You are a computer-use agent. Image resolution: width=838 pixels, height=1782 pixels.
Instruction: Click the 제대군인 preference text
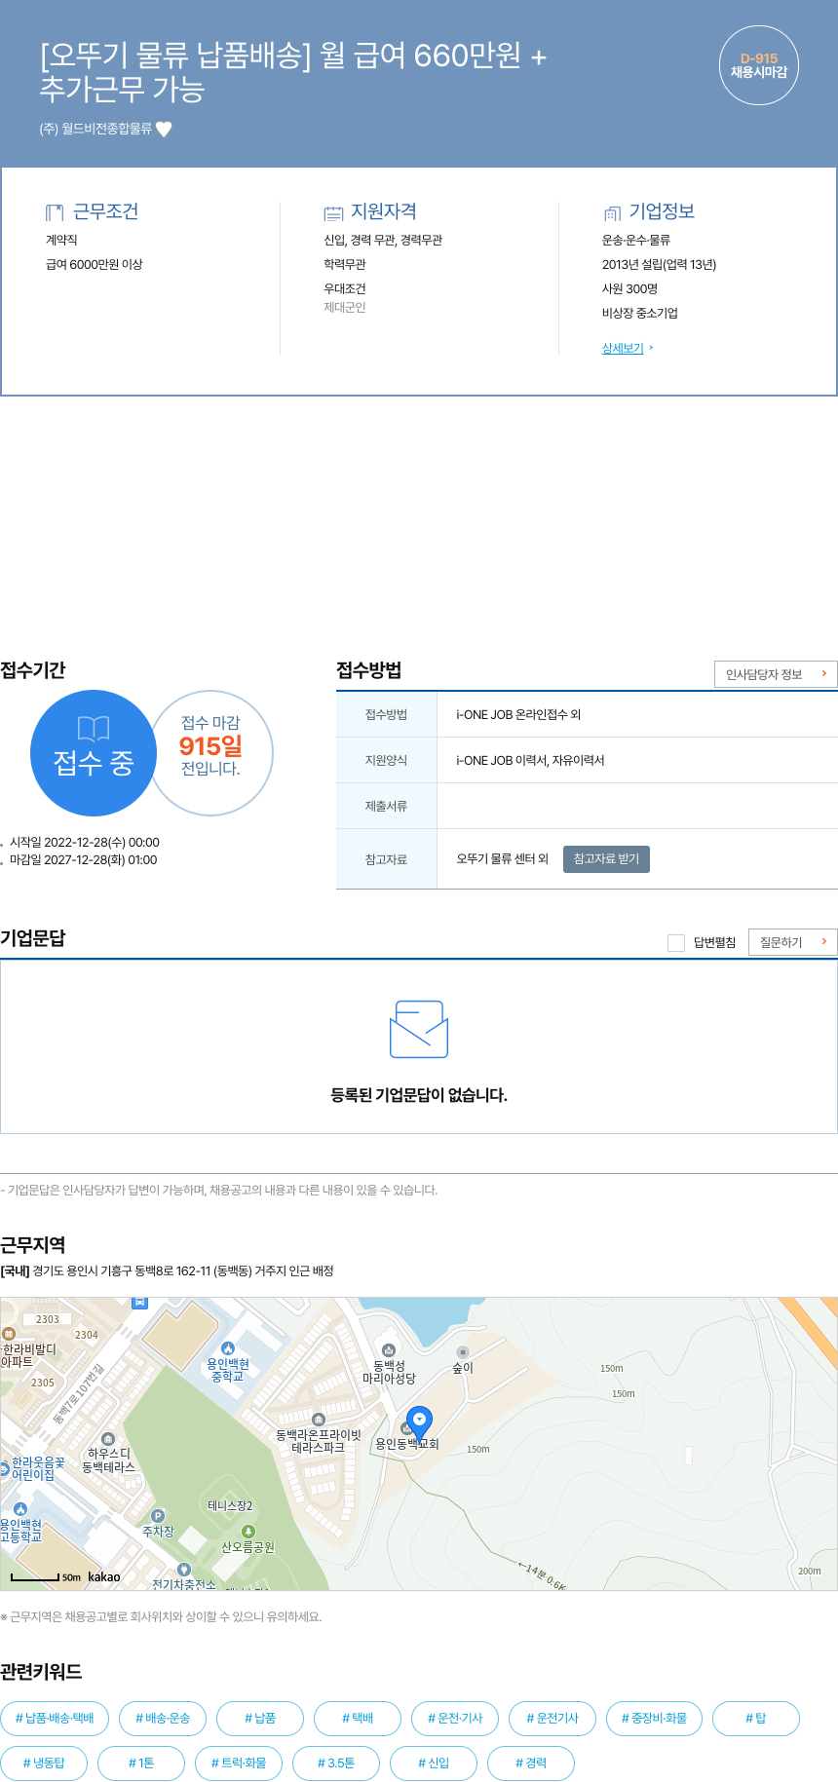(345, 308)
